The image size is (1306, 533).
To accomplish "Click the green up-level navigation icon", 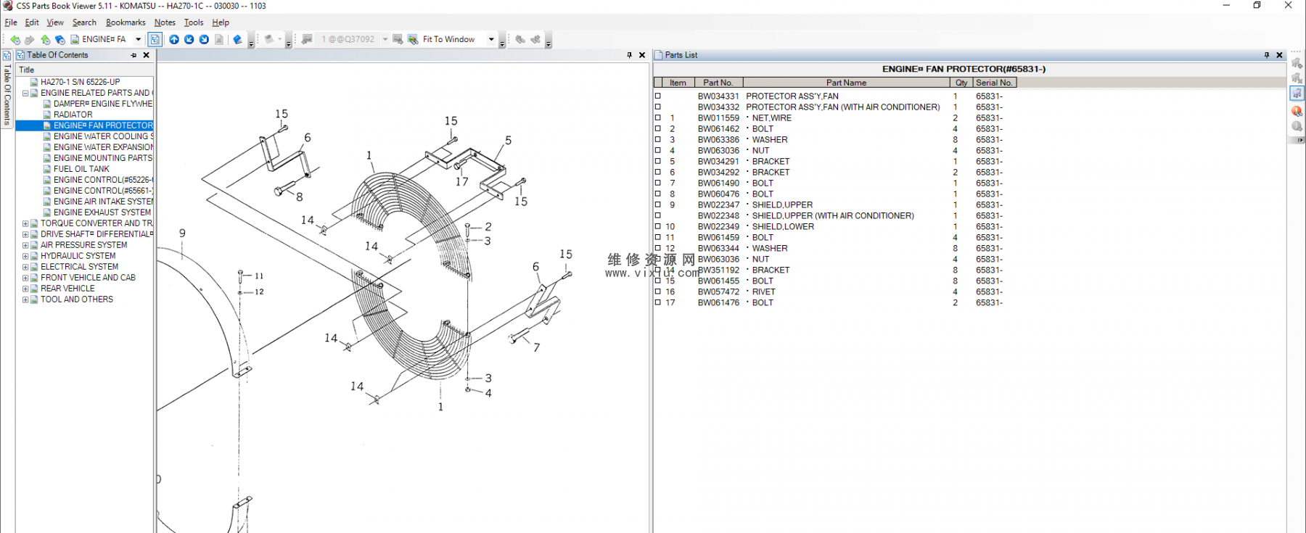I will coord(45,39).
